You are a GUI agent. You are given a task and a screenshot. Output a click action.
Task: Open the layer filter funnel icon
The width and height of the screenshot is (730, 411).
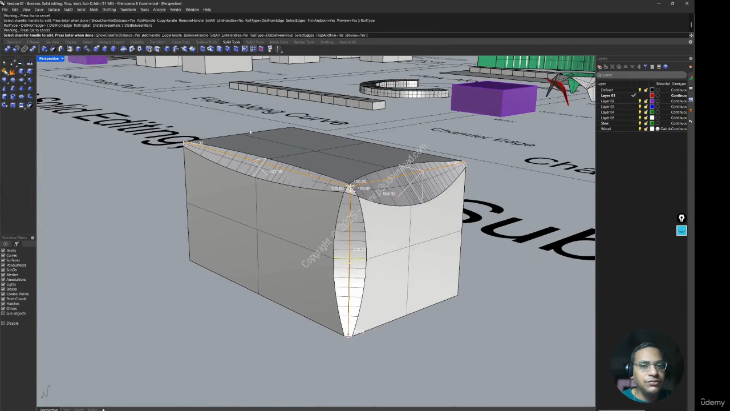645,67
